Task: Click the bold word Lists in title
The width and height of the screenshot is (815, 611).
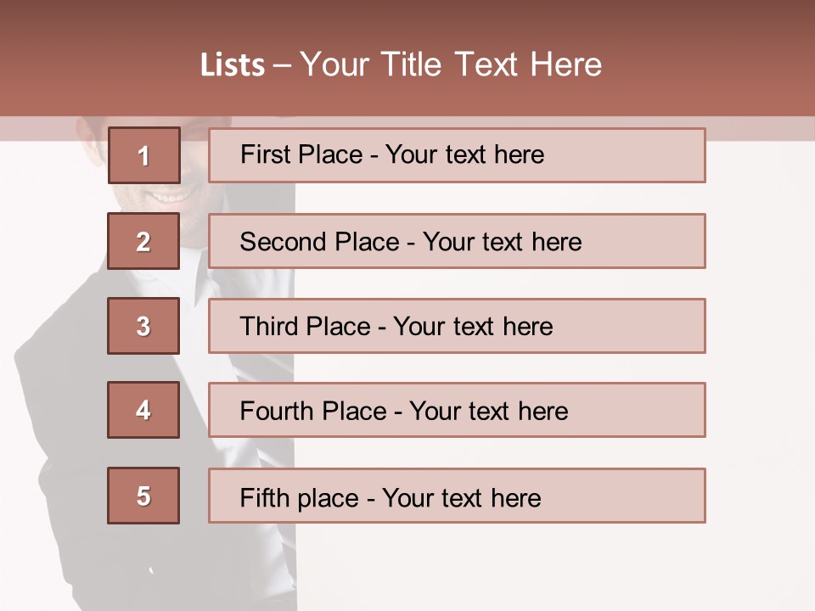Action: 233,65
